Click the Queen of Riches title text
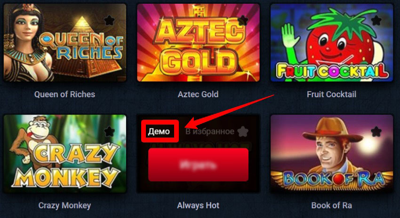This screenshot has width=400, height=218. 64,94
